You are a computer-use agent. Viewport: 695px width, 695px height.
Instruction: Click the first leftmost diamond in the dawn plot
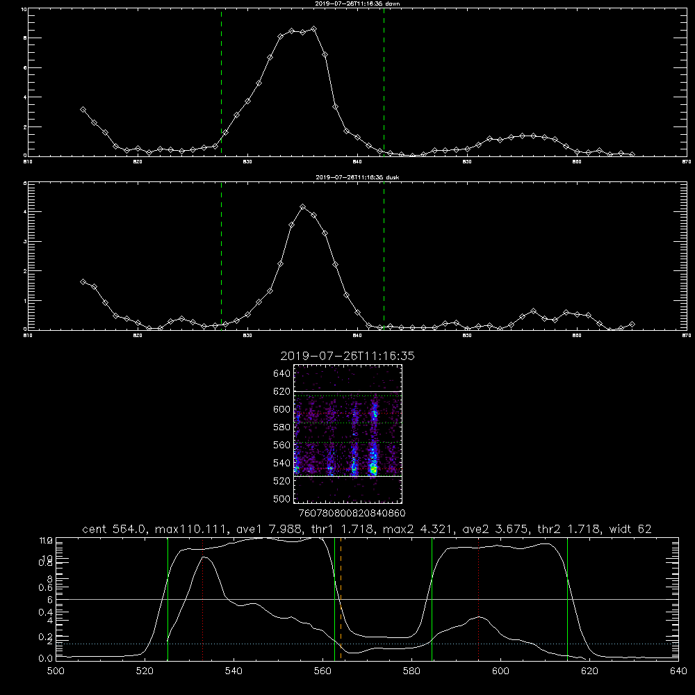[x=83, y=110]
